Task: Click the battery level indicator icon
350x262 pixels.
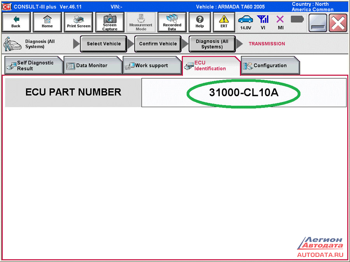Action: click(x=297, y=19)
